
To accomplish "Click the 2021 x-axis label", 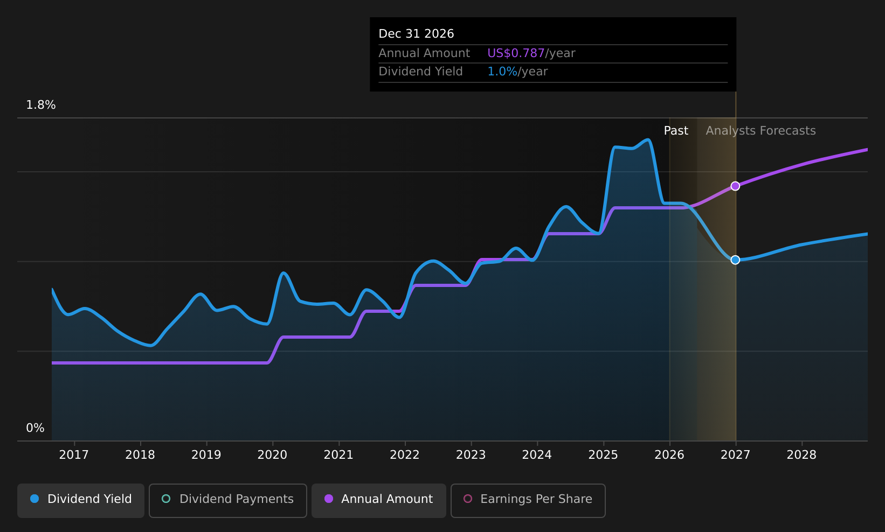I will (x=338, y=455).
